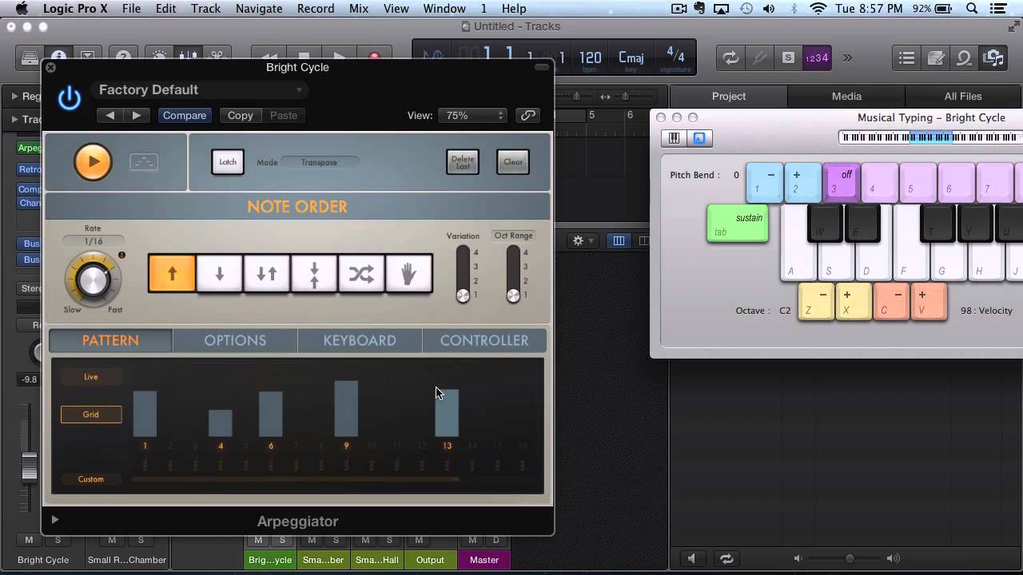Click the Oct Range slider handle

pos(513,295)
